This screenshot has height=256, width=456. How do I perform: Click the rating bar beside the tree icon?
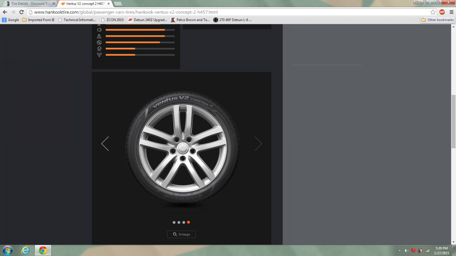pyautogui.click(x=140, y=49)
